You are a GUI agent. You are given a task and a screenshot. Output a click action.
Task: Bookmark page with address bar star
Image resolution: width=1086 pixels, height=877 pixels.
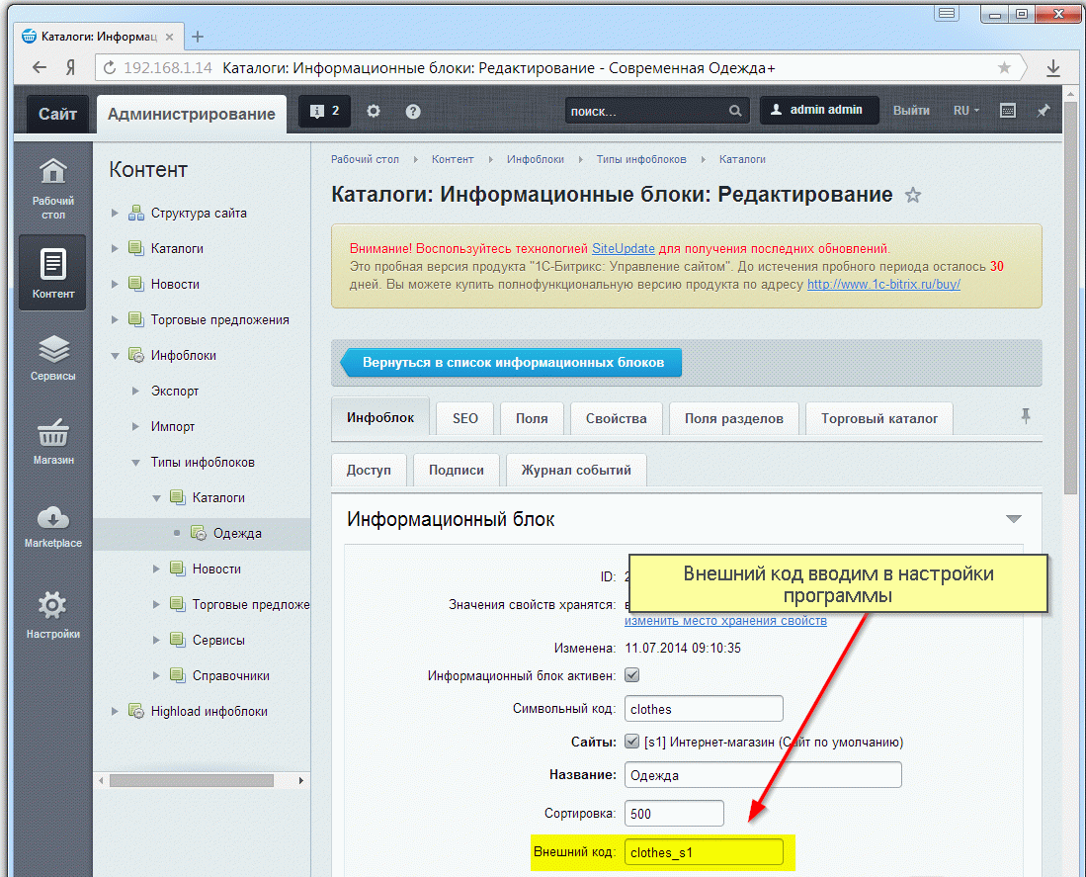click(1004, 67)
